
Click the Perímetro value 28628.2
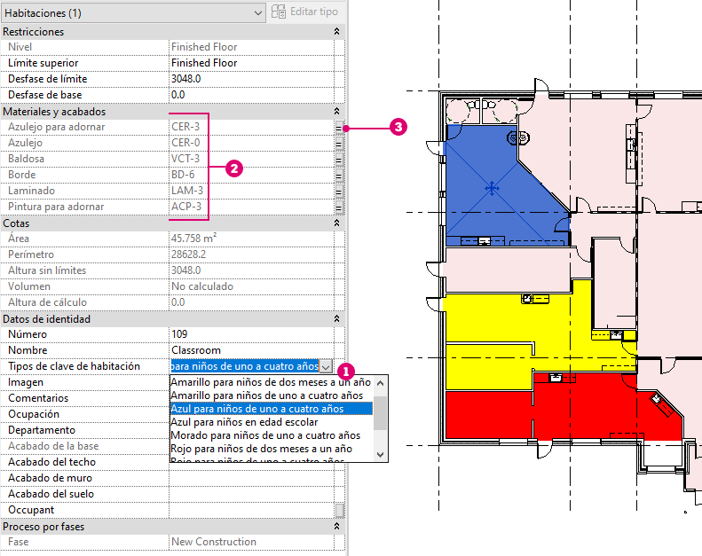click(x=188, y=255)
